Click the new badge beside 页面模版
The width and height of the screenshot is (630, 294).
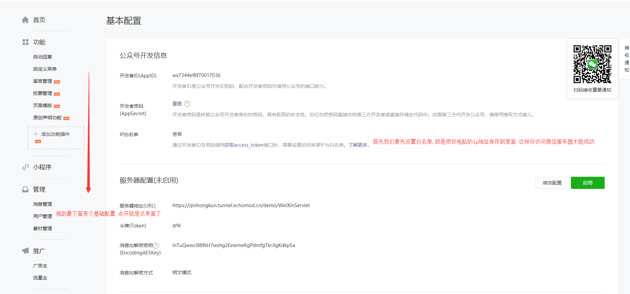click(x=57, y=106)
